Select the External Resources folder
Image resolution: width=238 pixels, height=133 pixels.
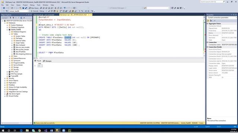pyautogui.click(x=19, y=58)
